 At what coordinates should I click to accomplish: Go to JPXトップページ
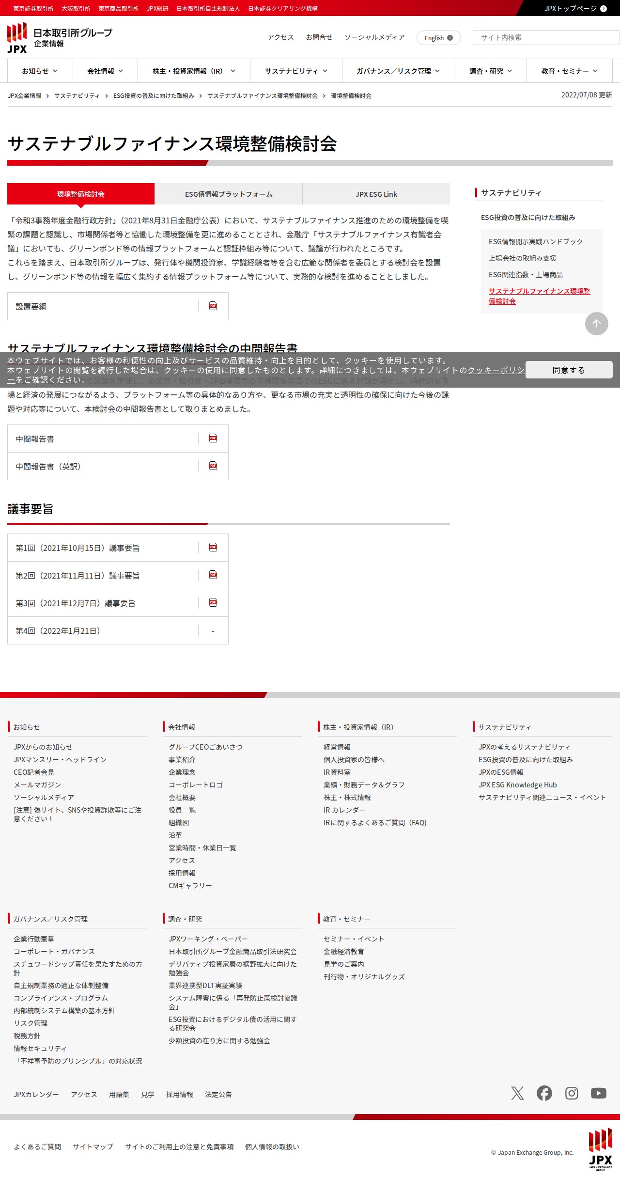click(x=575, y=8)
